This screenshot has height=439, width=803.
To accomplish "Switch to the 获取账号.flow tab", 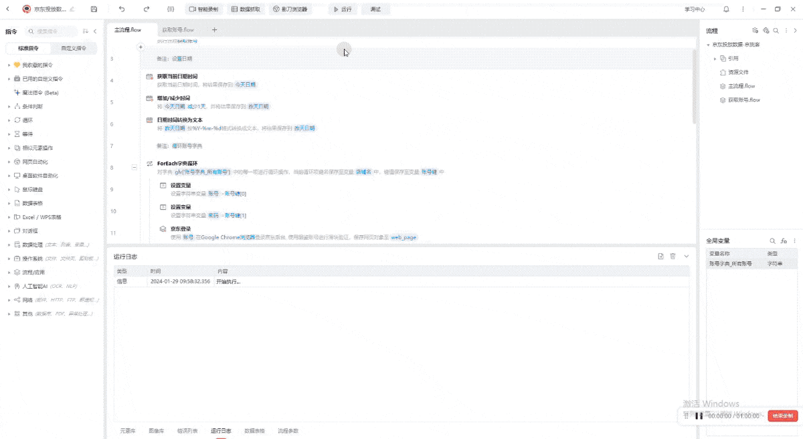I will pyautogui.click(x=178, y=30).
